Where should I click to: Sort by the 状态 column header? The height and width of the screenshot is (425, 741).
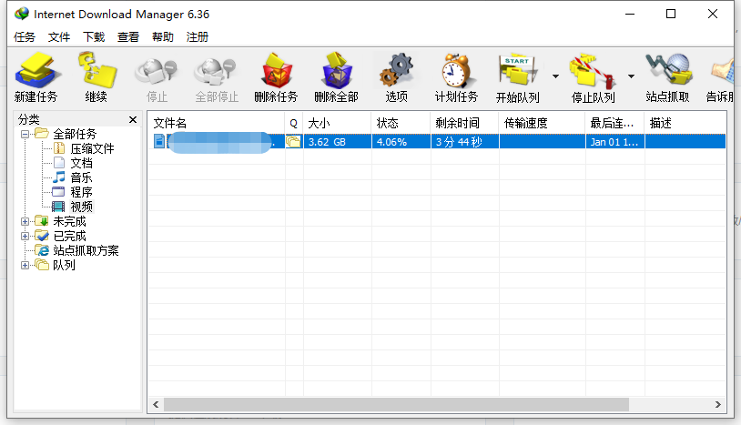401,123
